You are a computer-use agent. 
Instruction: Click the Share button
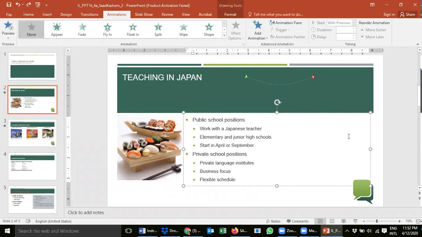407,14
